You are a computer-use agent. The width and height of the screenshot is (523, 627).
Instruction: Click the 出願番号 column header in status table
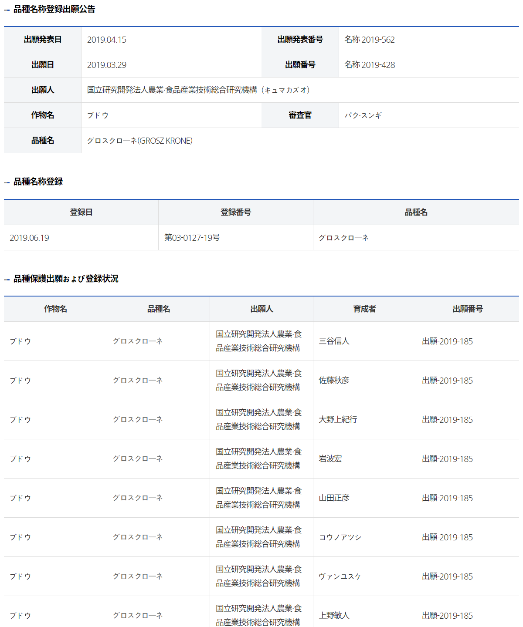pyautogui.click(x=468, y=309)
